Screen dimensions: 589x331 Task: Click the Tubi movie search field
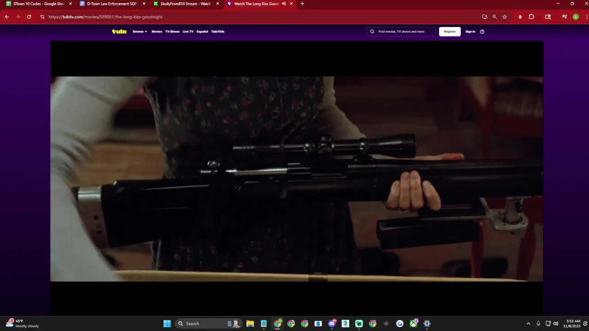pyautogui.click(x=401, y=32)
